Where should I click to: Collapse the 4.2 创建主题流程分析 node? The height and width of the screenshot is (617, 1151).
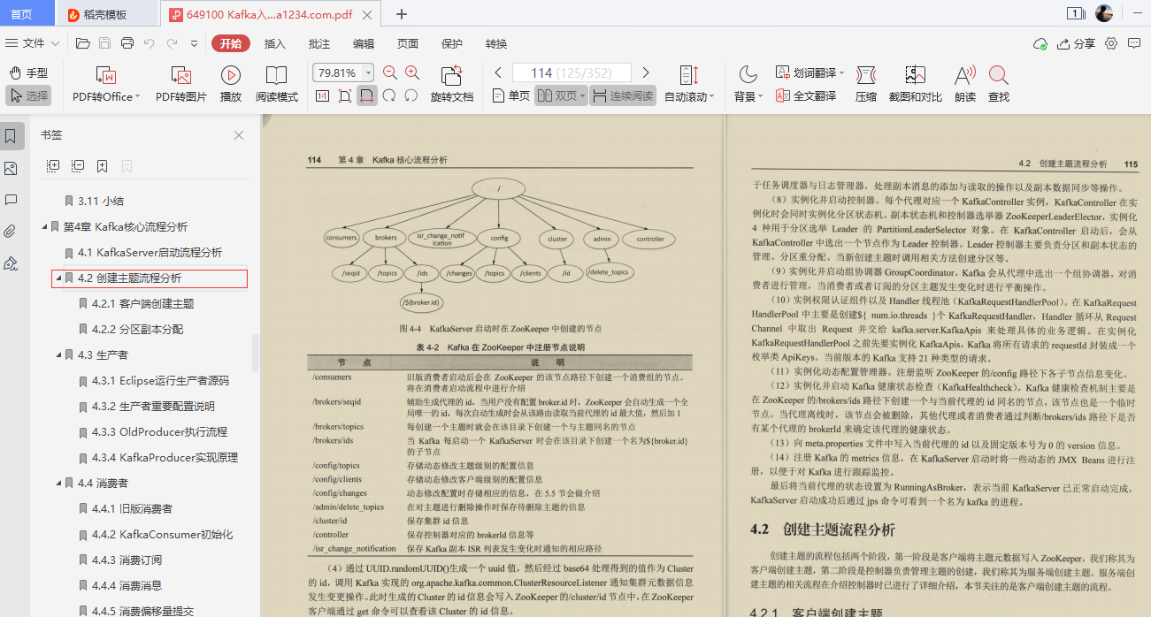tap(59, 278)
